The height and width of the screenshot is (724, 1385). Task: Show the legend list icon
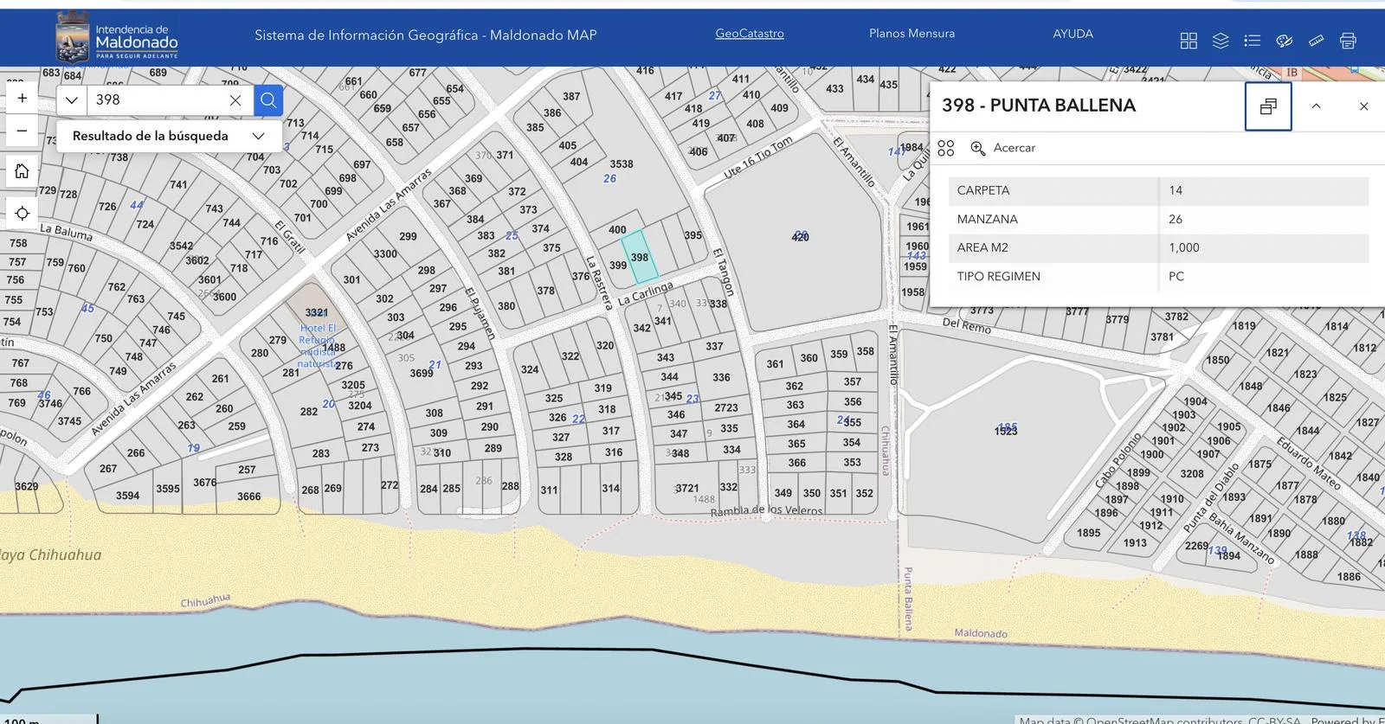pos(1252,41)
